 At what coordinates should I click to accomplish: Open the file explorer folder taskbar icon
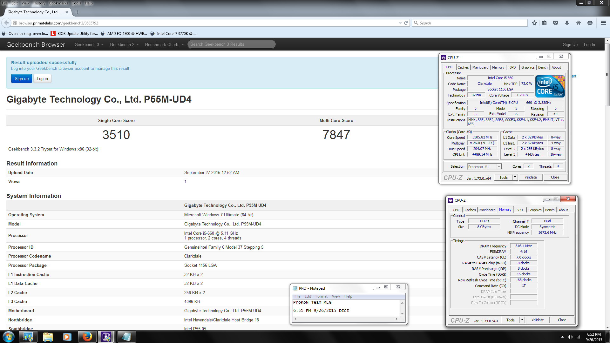click(x=48, y=337)
